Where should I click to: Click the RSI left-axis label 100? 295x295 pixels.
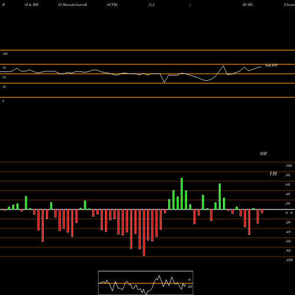5,54
